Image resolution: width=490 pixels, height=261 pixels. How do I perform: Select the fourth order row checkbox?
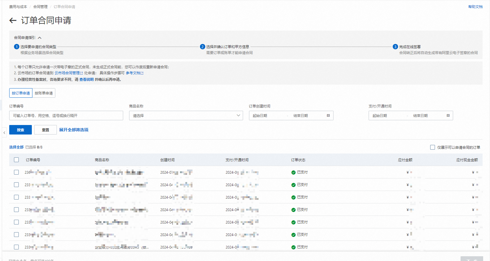click(16, 210)
